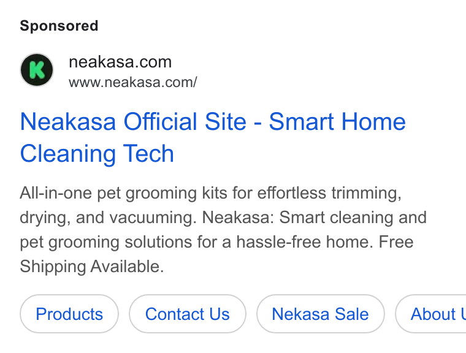Click 'Smart Home' in the ad title
The width and height of the screenshot is (466, 353).
[x=337, y=121]
